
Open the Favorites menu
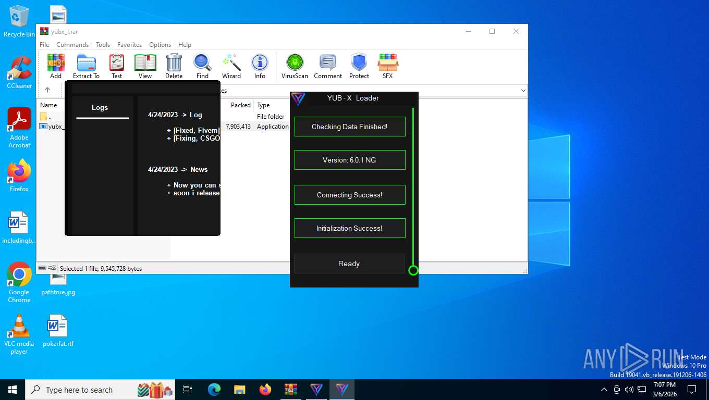[x=129, y=45]
